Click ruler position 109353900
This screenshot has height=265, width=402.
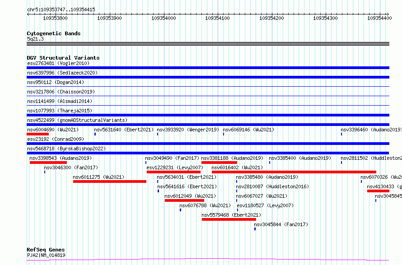click(109, 18)
